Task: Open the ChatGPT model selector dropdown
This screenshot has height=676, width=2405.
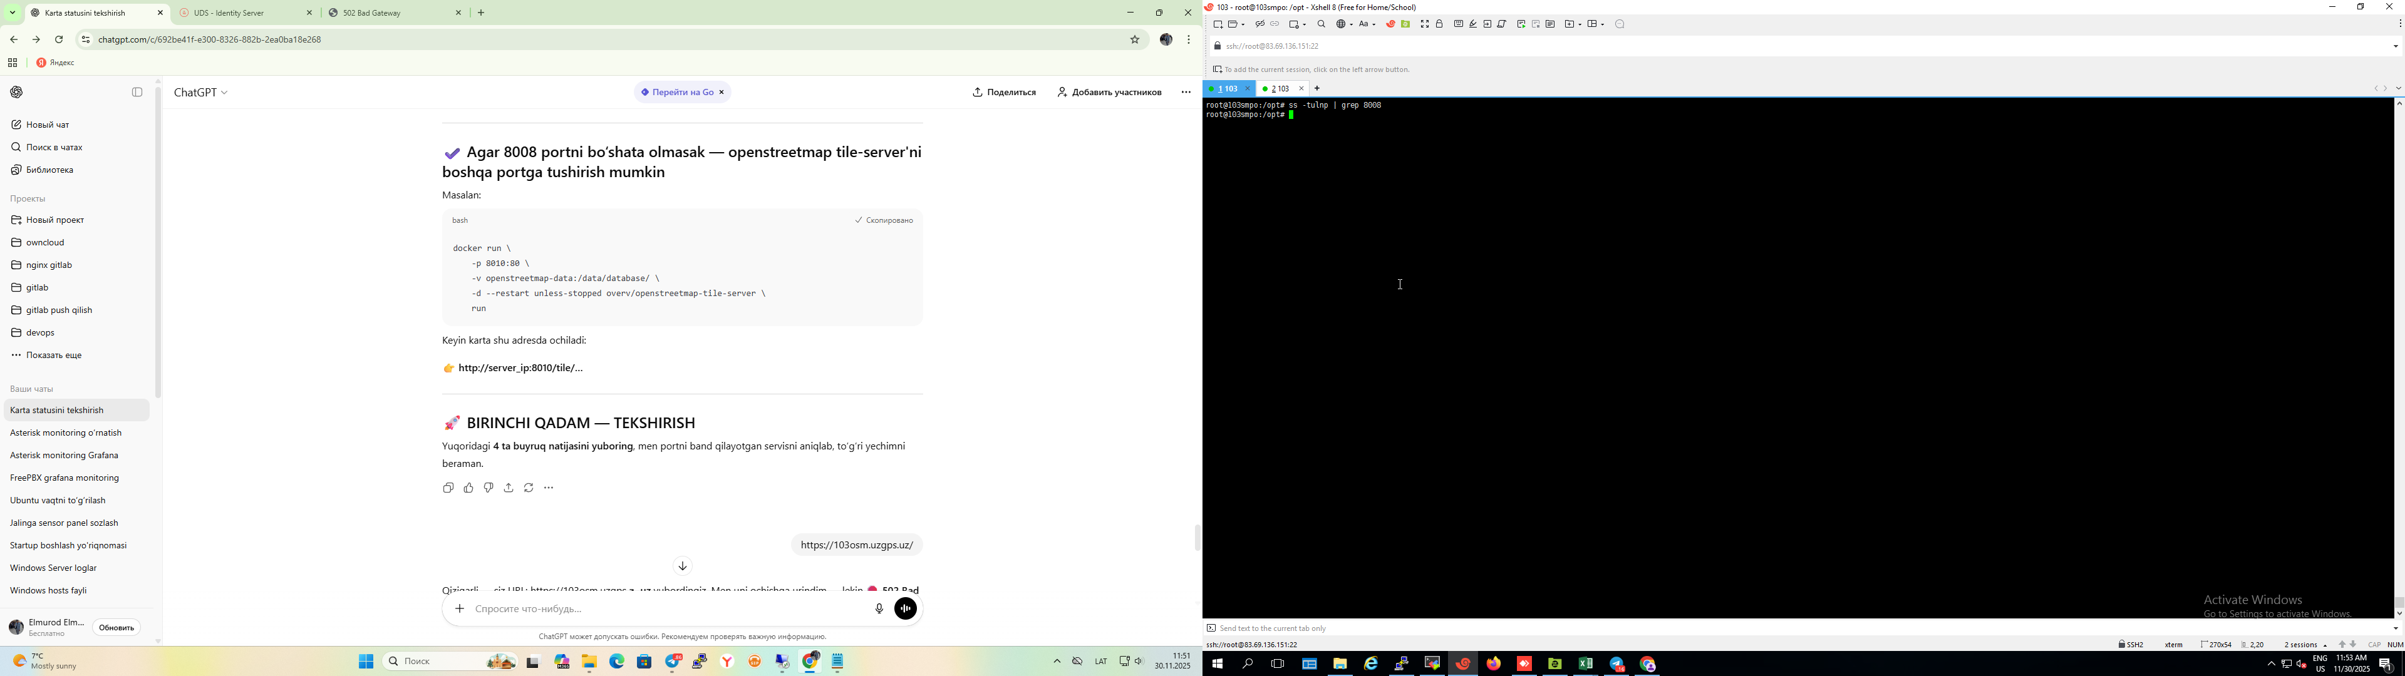Action: tap(200, 91)
